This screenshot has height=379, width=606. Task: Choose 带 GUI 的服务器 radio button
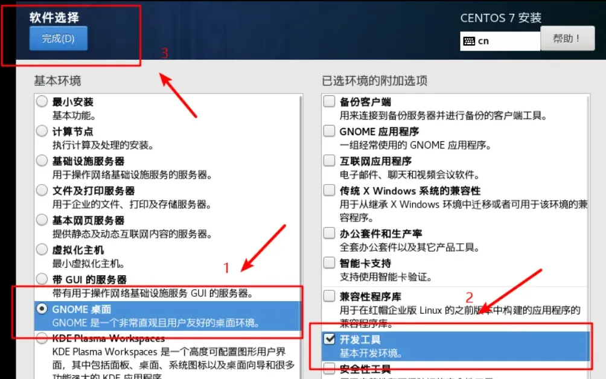point(42,279)
